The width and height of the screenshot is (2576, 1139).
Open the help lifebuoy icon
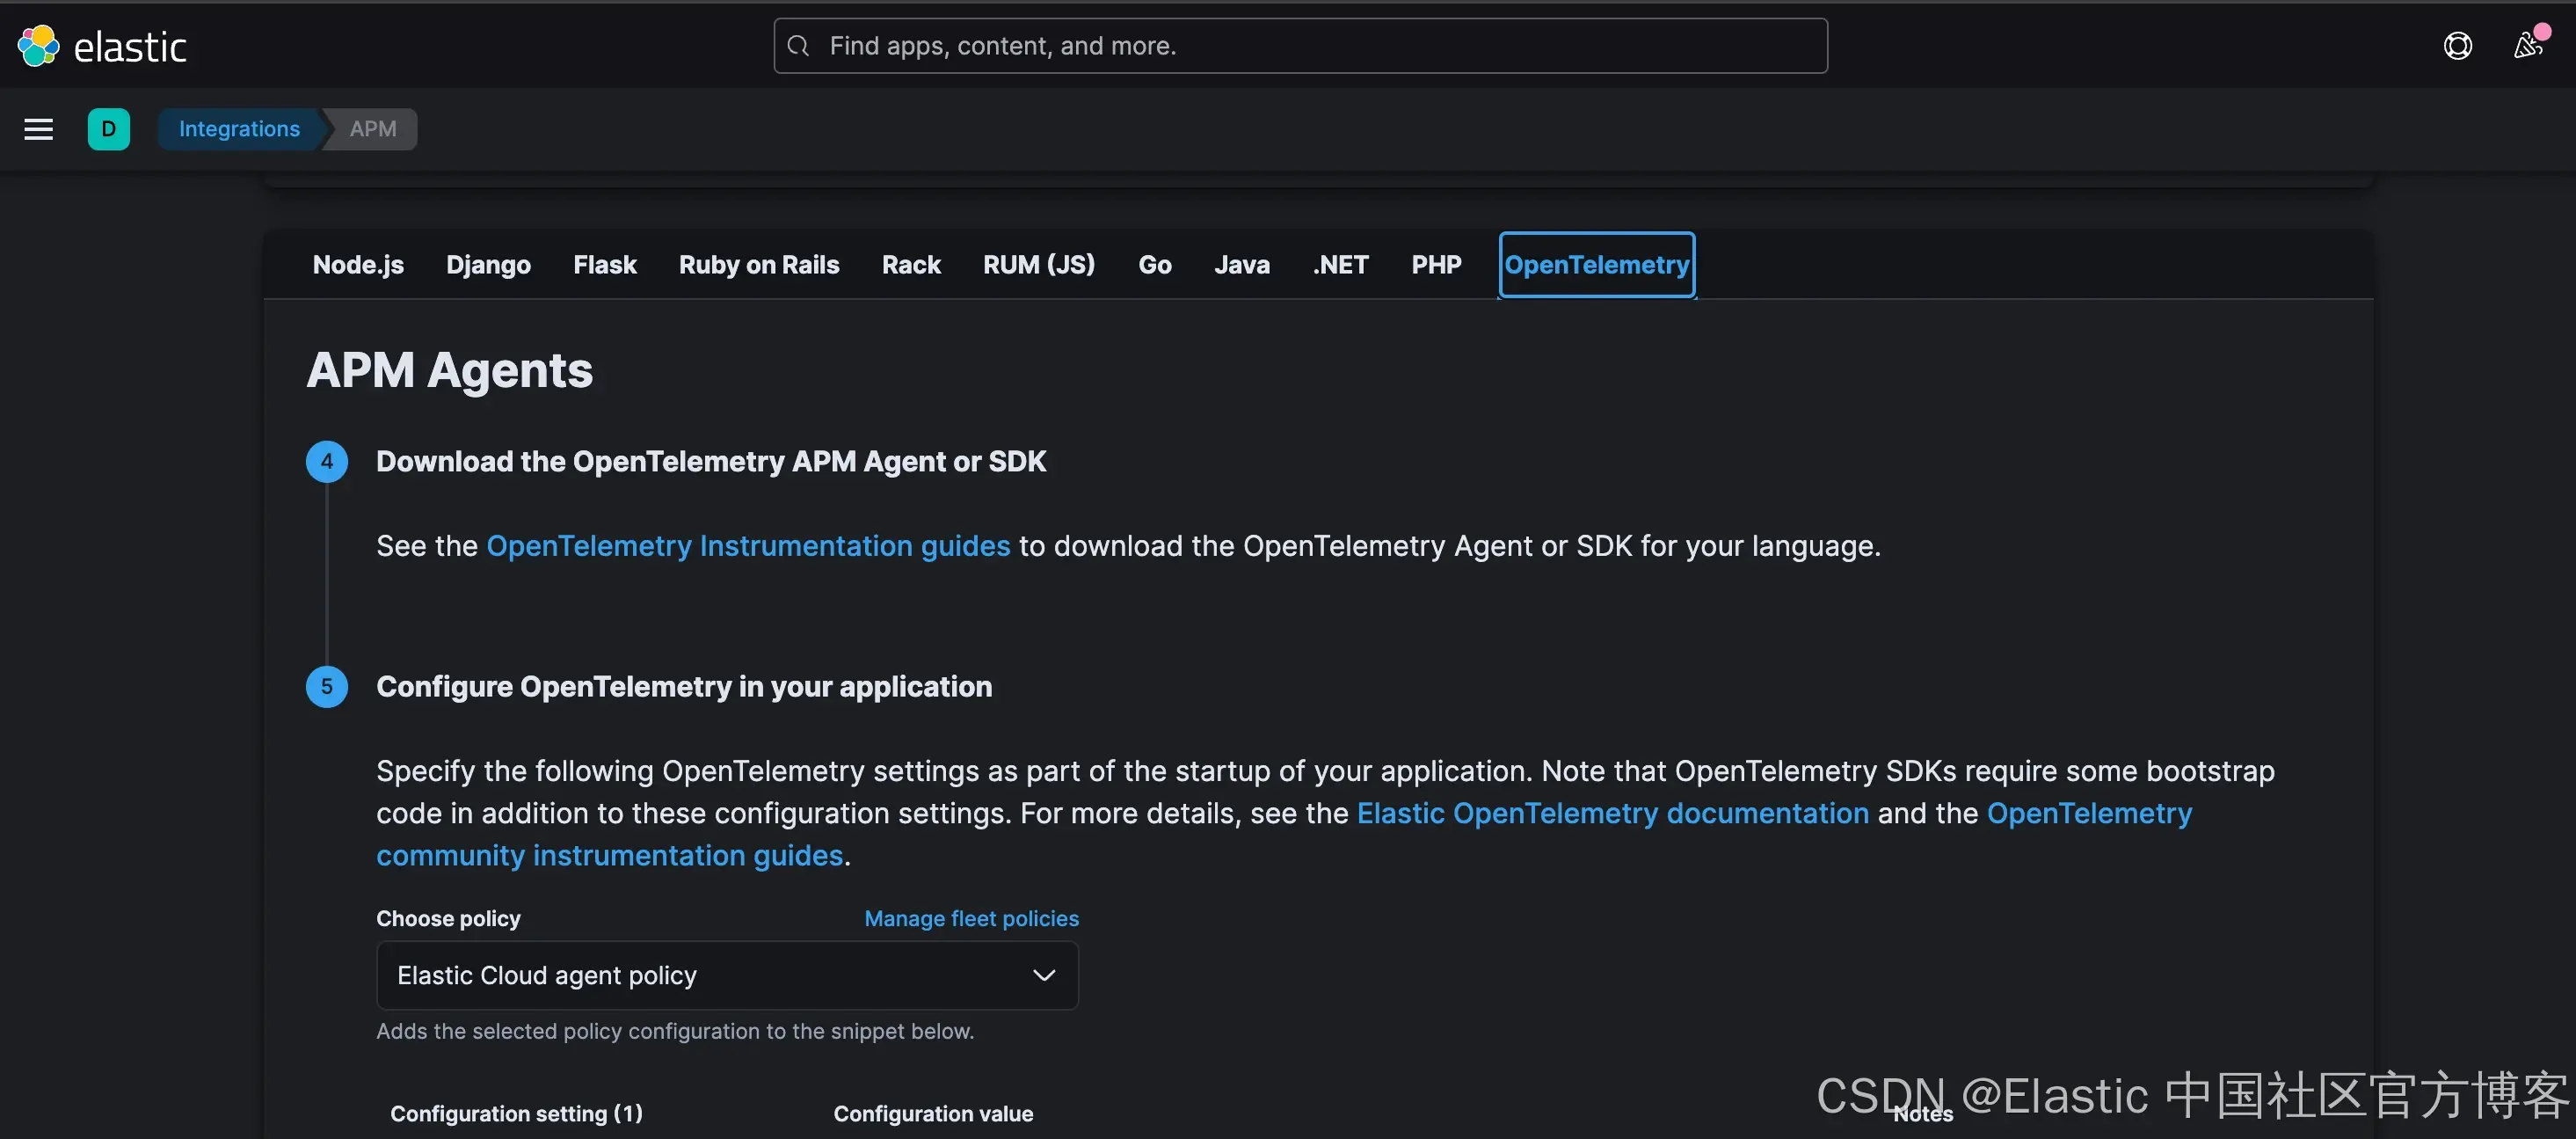(2457, 46)
